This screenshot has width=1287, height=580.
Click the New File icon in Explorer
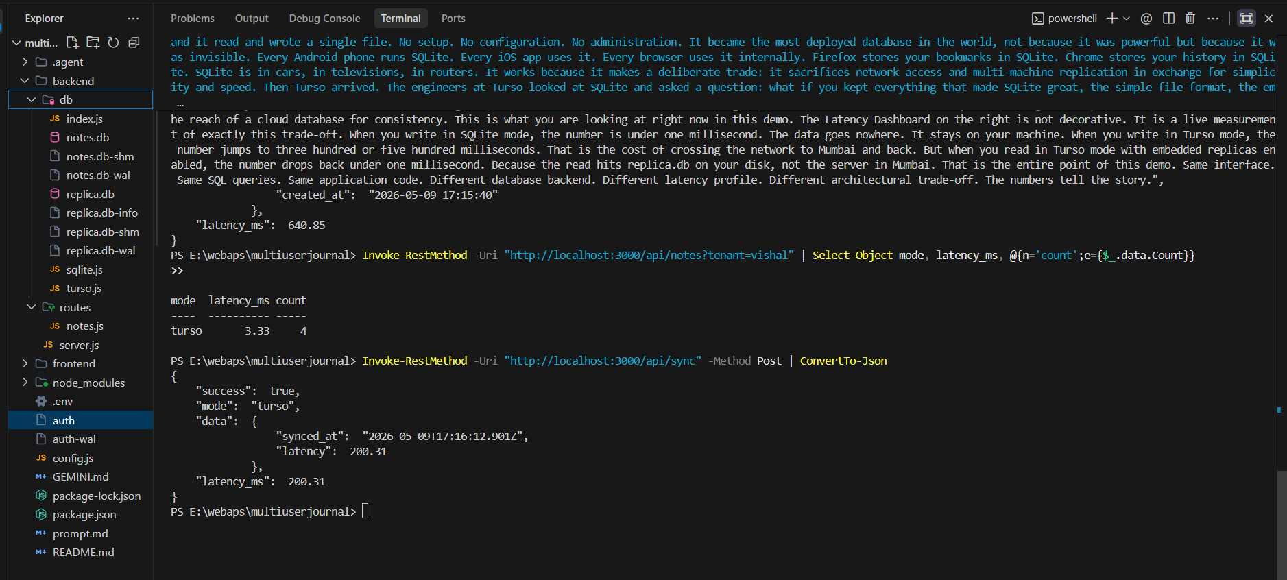(x=73, y=43)
